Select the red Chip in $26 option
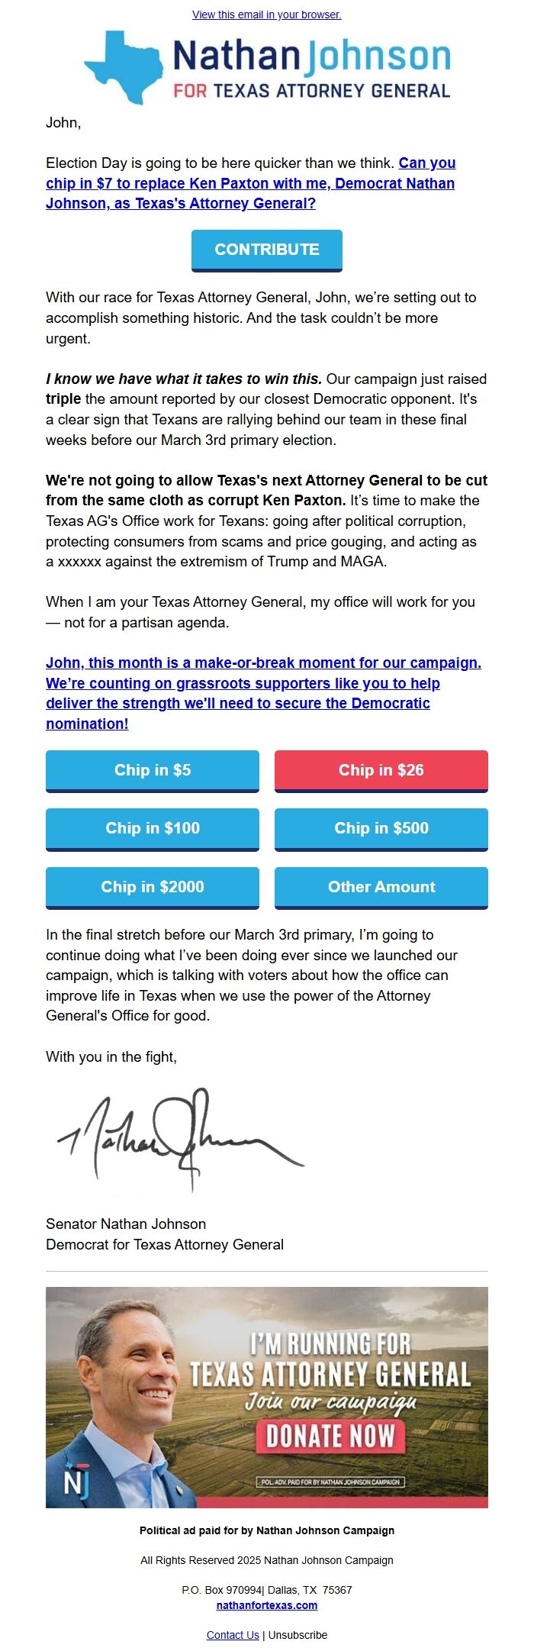The height and width of the screenshot is (1651, 534). pos(381,771)
